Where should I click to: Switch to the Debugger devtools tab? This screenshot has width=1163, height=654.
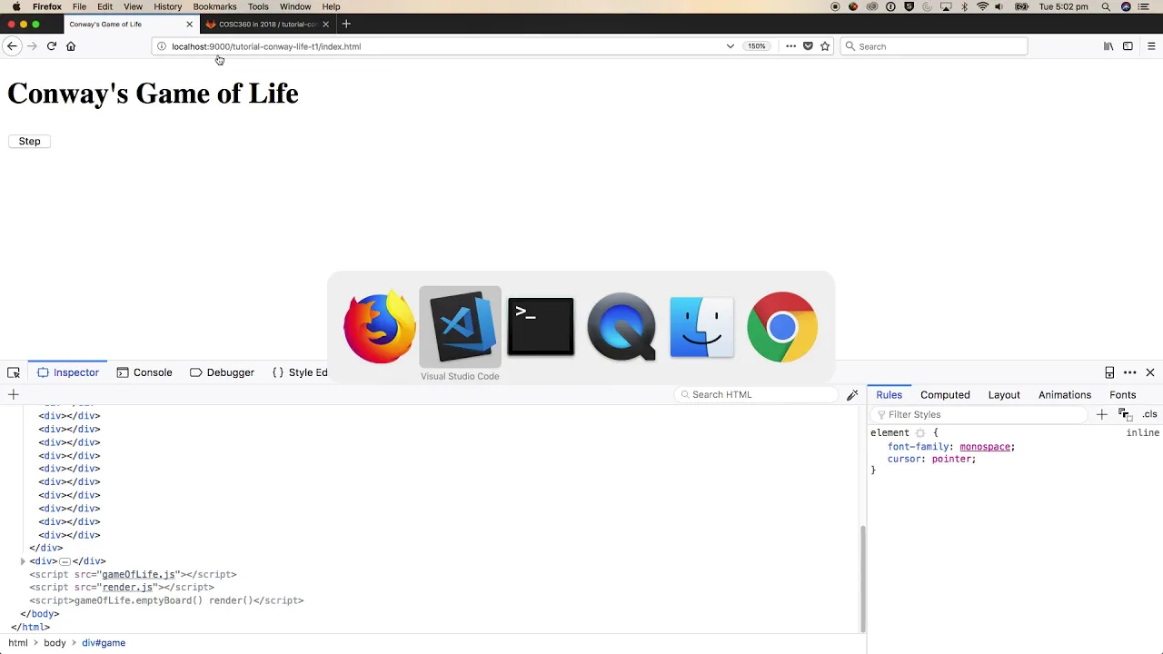point(222,372)
